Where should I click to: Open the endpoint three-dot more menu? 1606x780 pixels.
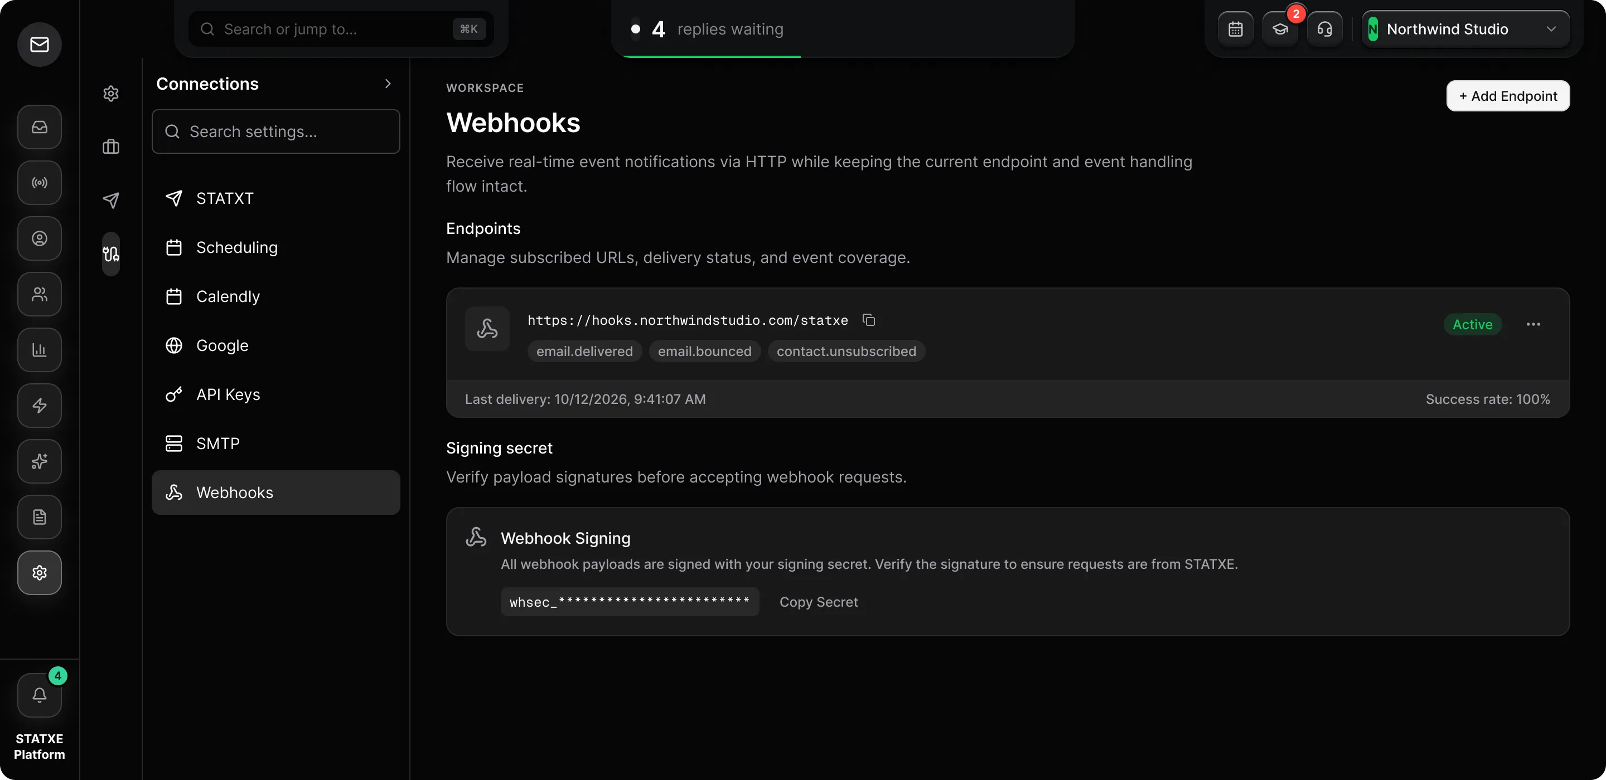pyautogui.click(x=1533, y=325)
